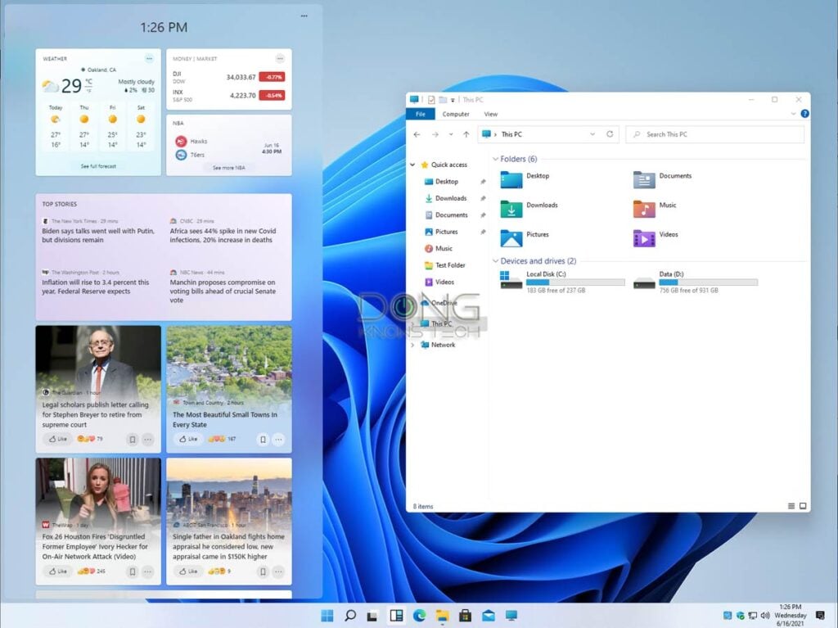Switch to the View ribbon tab

pos(491,114)
